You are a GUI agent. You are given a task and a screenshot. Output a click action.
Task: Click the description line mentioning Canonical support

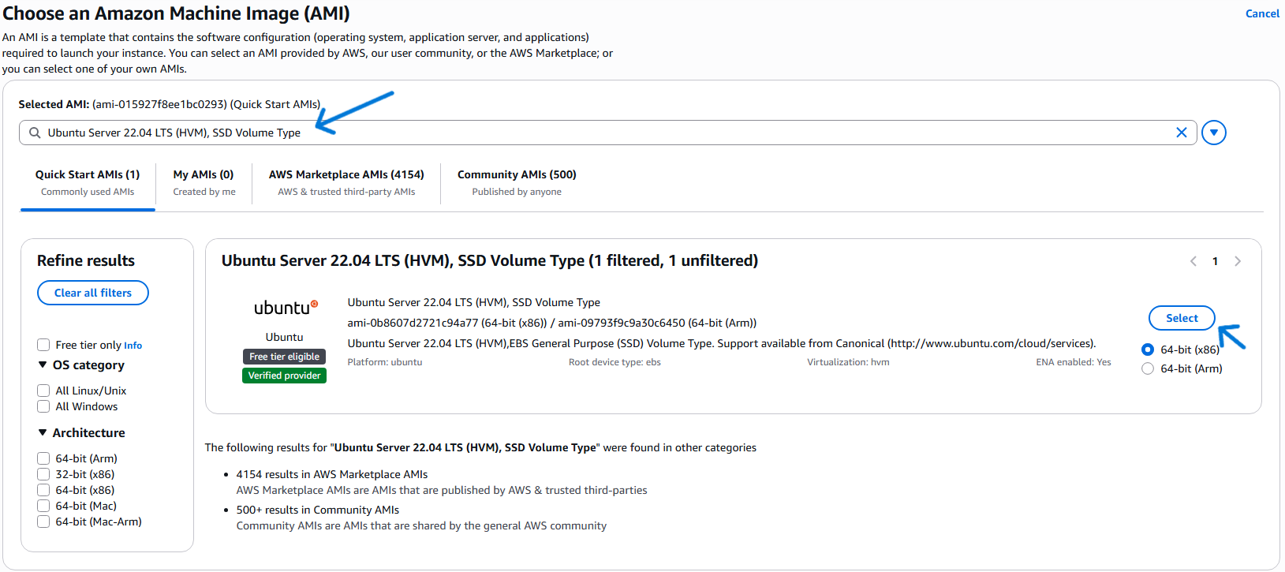pyautogui.click(x=722, y=343)
